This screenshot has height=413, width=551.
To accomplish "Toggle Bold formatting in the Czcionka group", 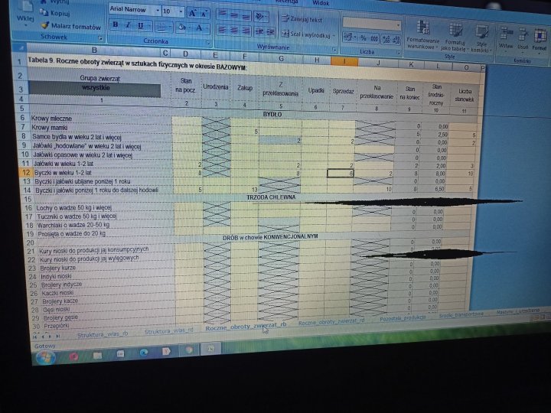I will point(115,24).
